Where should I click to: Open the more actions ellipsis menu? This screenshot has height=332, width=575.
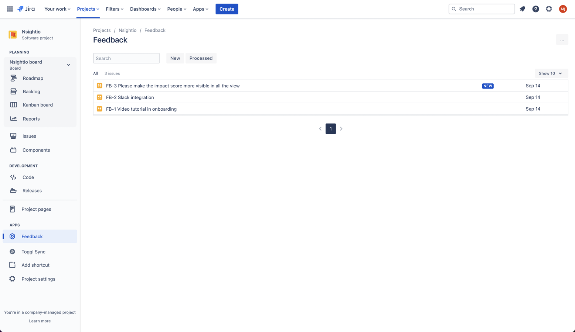coord(562,40)
